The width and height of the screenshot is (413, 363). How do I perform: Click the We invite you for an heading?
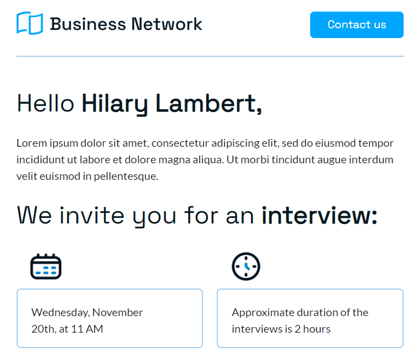135,216
